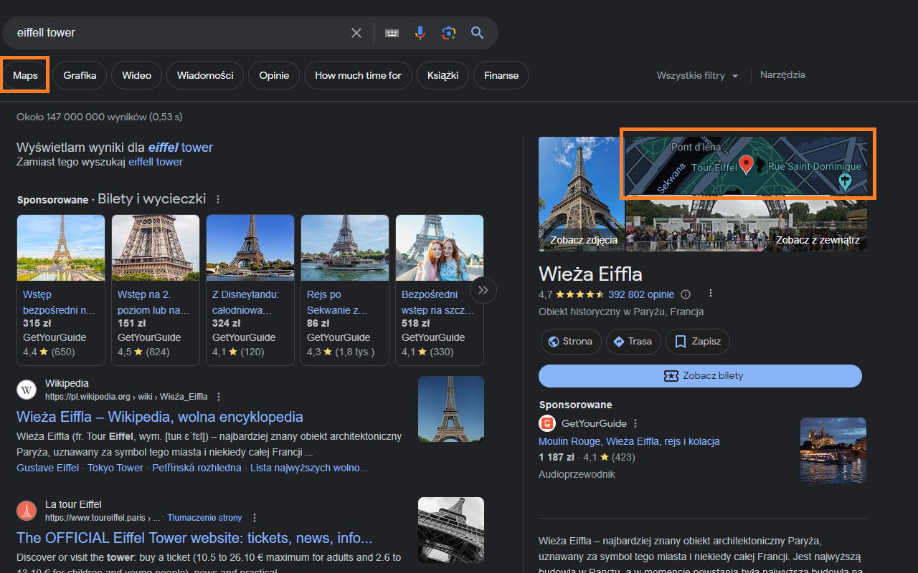Open the 392 802 opinie link
918x573 pixels.
pos(641,294)
